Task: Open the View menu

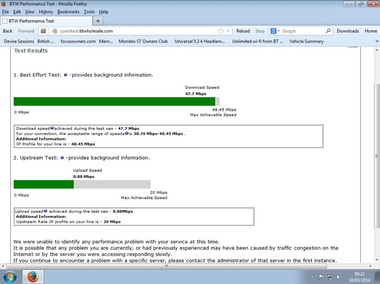Action: point(30,12)
